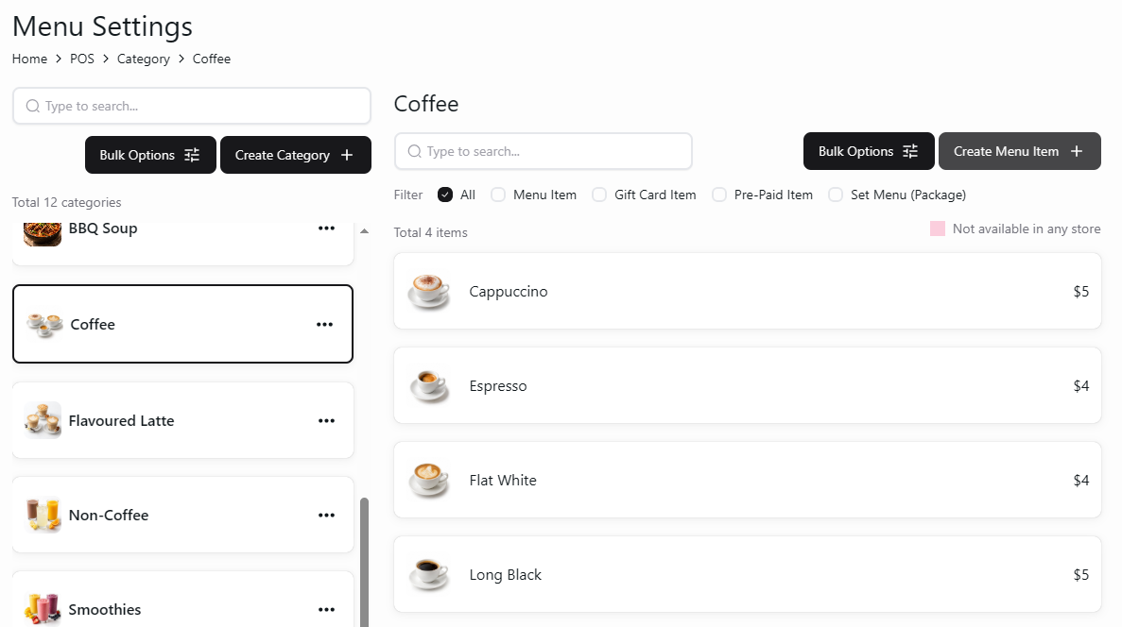This screenshot has height=627, width=1122.
Task: Click the category search magnifier icon
Action: click(33, 106)
